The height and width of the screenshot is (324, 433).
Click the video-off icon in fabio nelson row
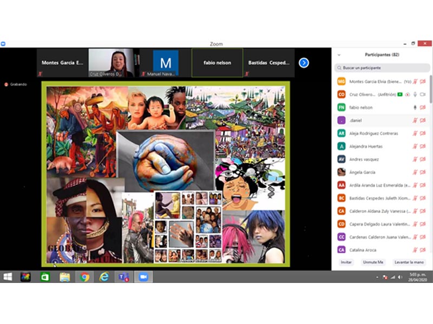click(x=423, y=107)
